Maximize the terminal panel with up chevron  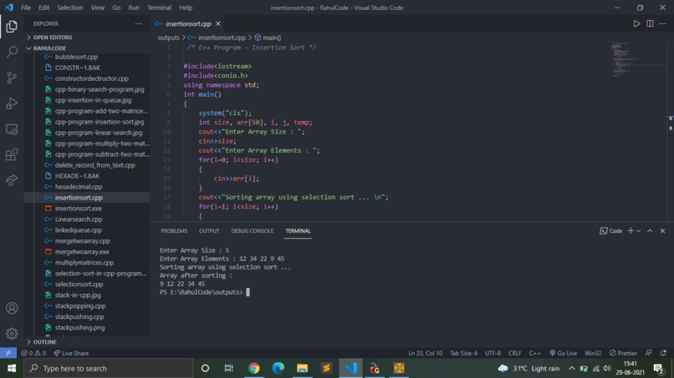(650, 231)
